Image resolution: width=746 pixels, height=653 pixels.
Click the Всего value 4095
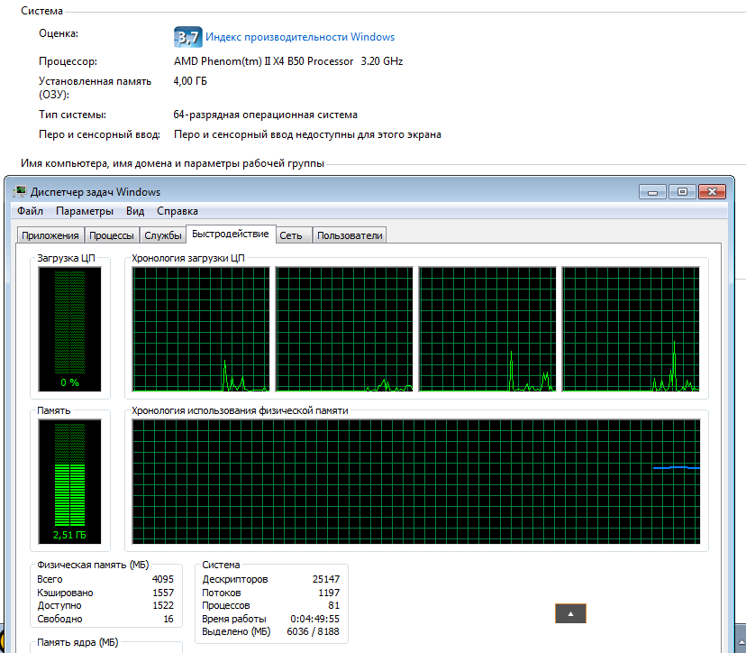tap(163, 579)
